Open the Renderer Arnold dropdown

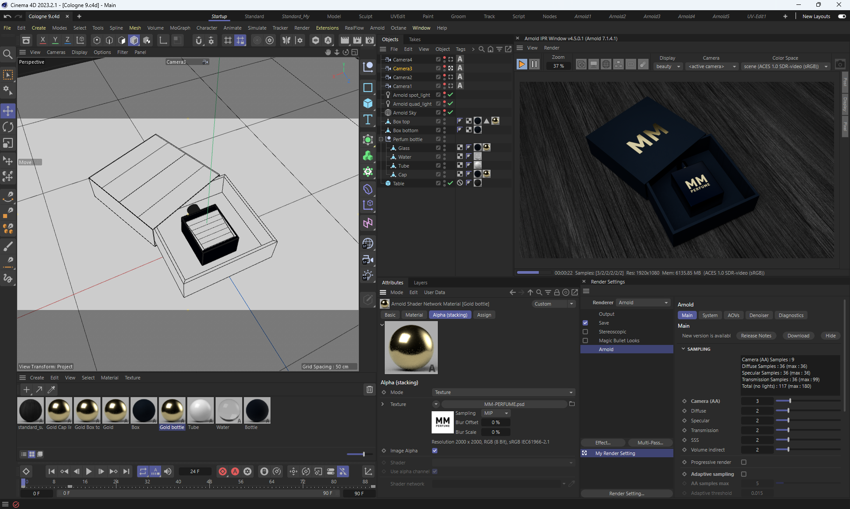(643, 302)
